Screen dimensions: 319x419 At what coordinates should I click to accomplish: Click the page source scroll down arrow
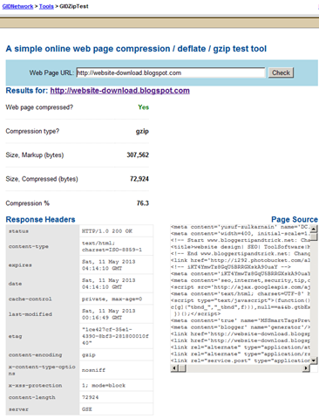(x=314, y=361)
